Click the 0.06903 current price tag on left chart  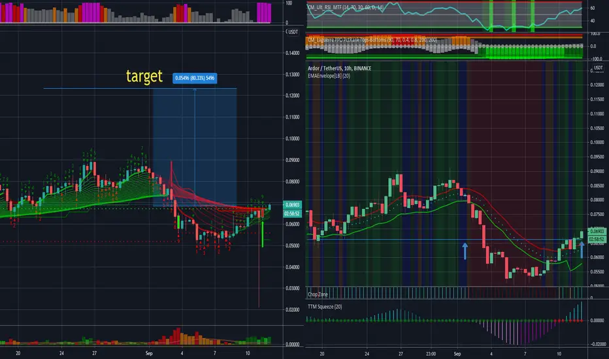[292, 204]
